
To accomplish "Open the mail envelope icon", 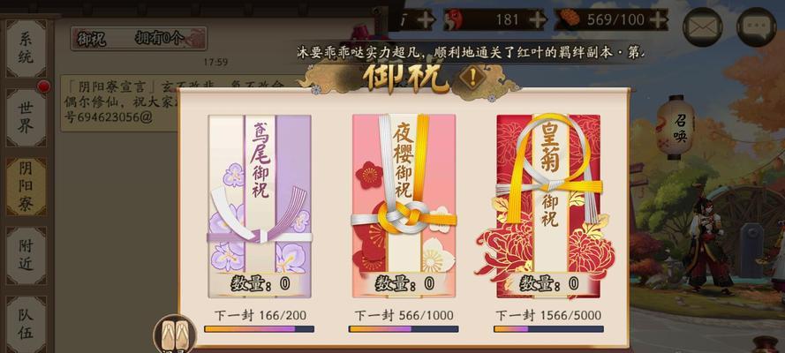I will (x=703, y=27).
